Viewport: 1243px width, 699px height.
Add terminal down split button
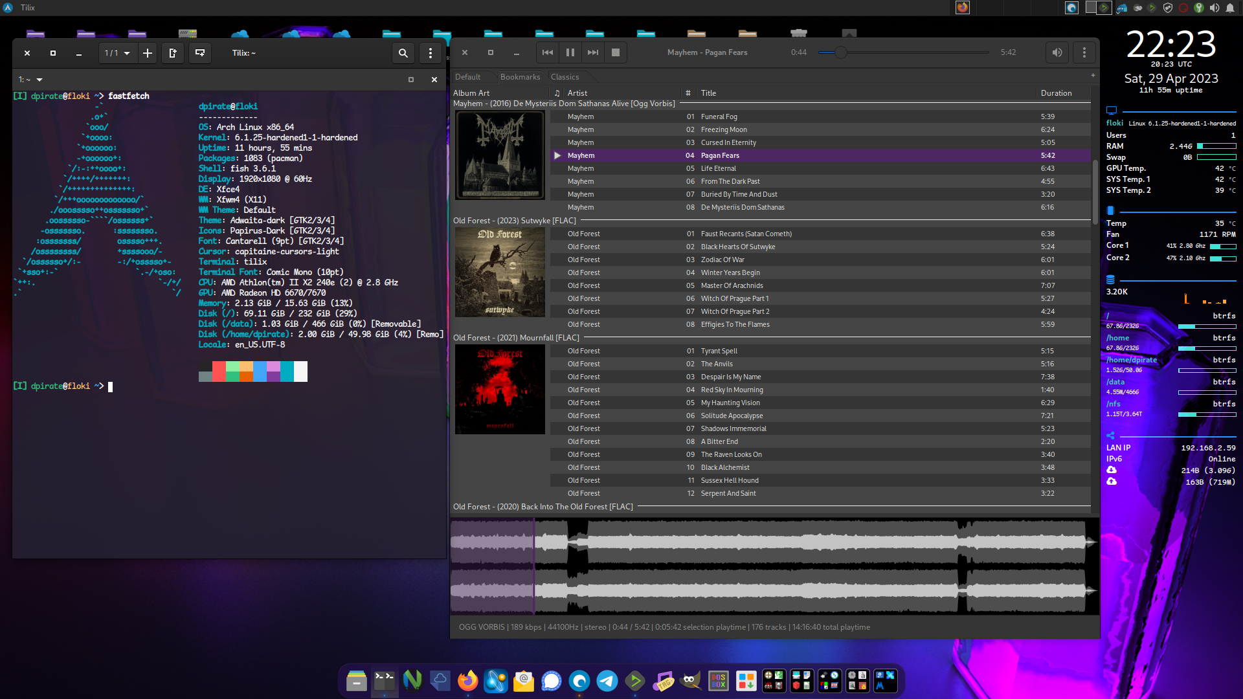(200, 53)
